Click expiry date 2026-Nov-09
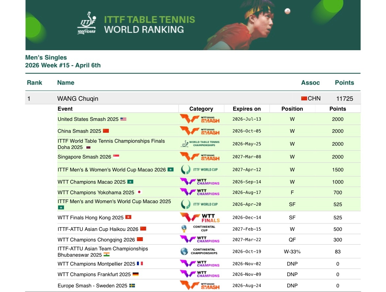This screenshot has height=292, width=386. [x=247, y=274]
